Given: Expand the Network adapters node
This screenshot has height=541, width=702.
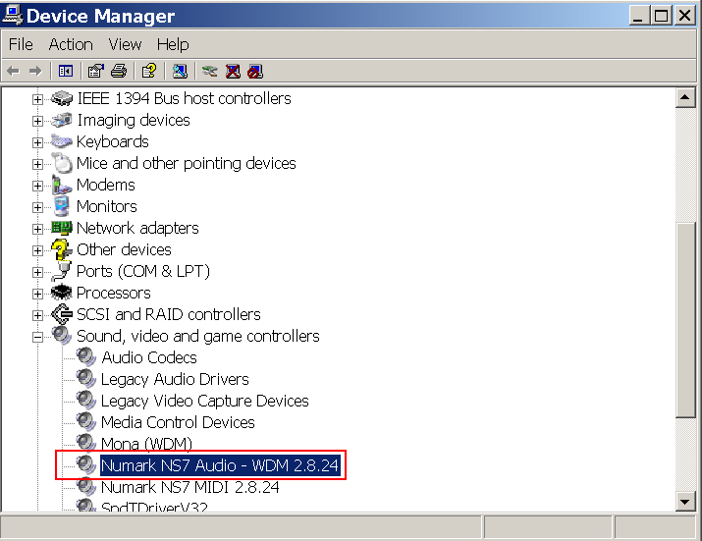Looking at the screenshot, I should pos(37,228).
